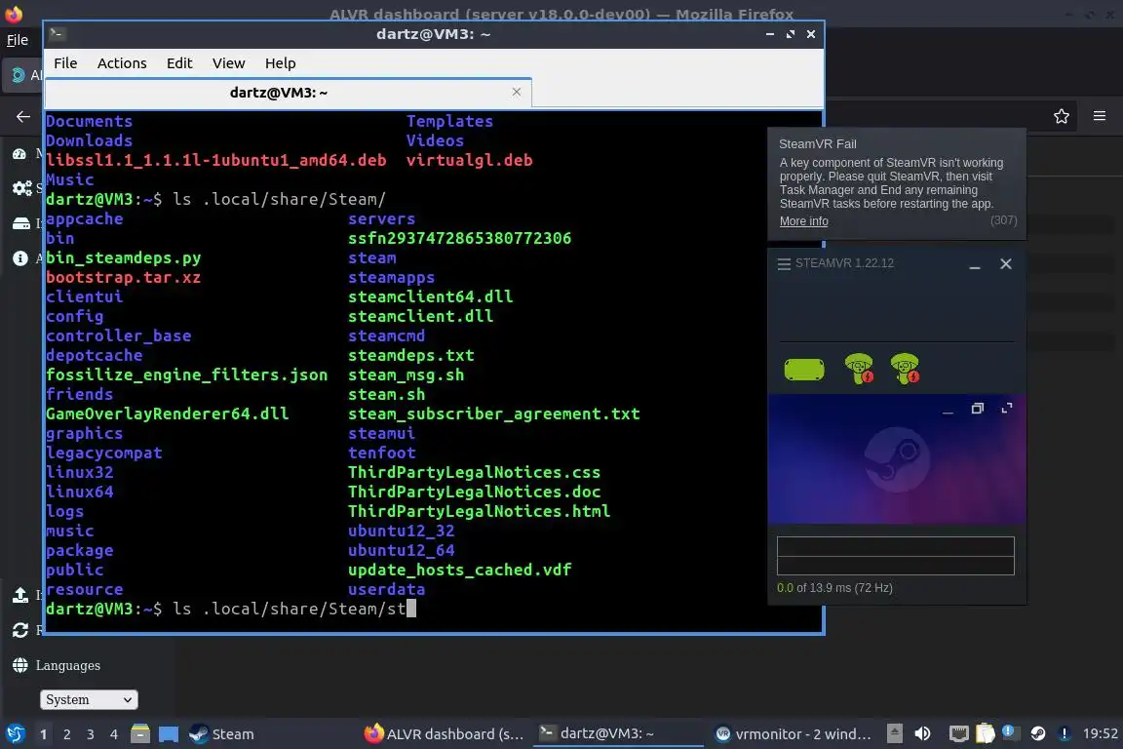This screenshot has height=749, width=1123.
Task: Switch to ALVR dashboard taskbar entry
Action: [x=445, y=734]
